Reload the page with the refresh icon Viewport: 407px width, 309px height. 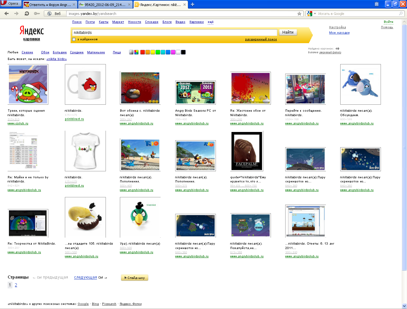pyautogui.click(x=27, y=14)
